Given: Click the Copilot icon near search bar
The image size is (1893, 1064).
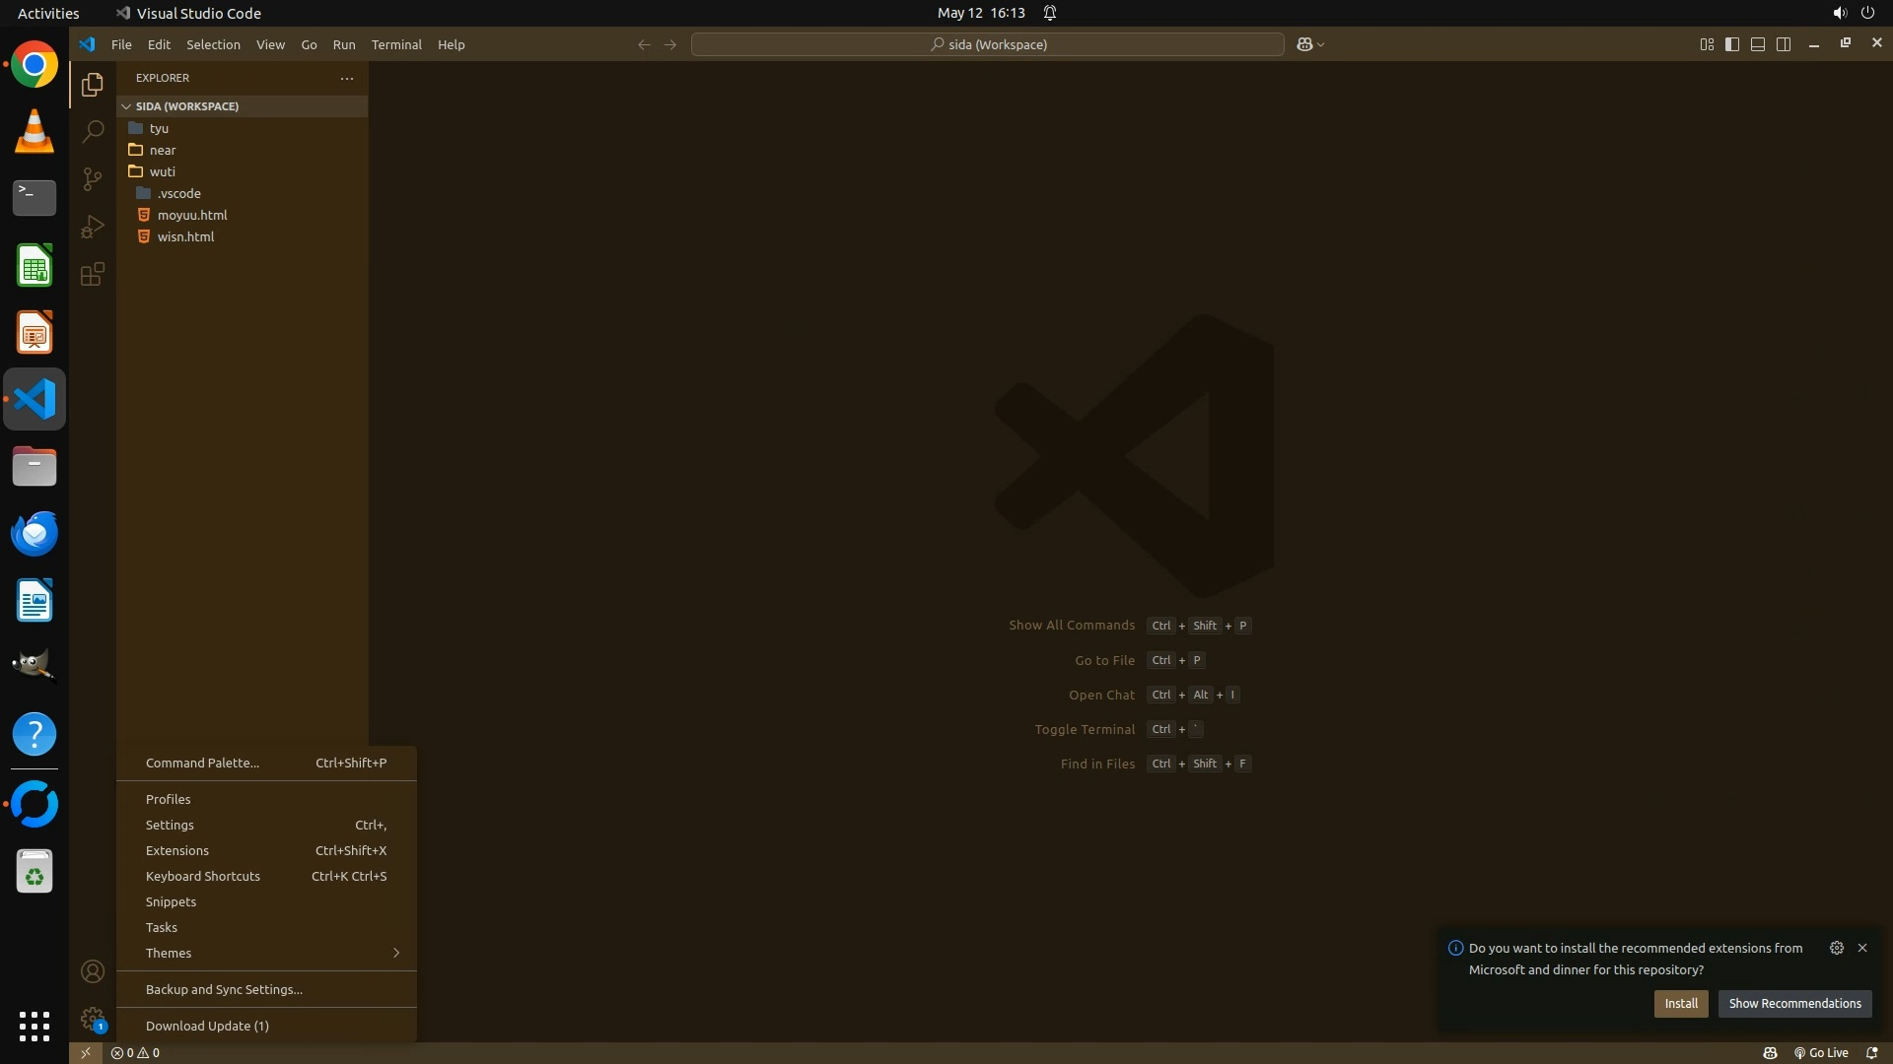Looking at the screenshot, I should [x=1304, y=44].
